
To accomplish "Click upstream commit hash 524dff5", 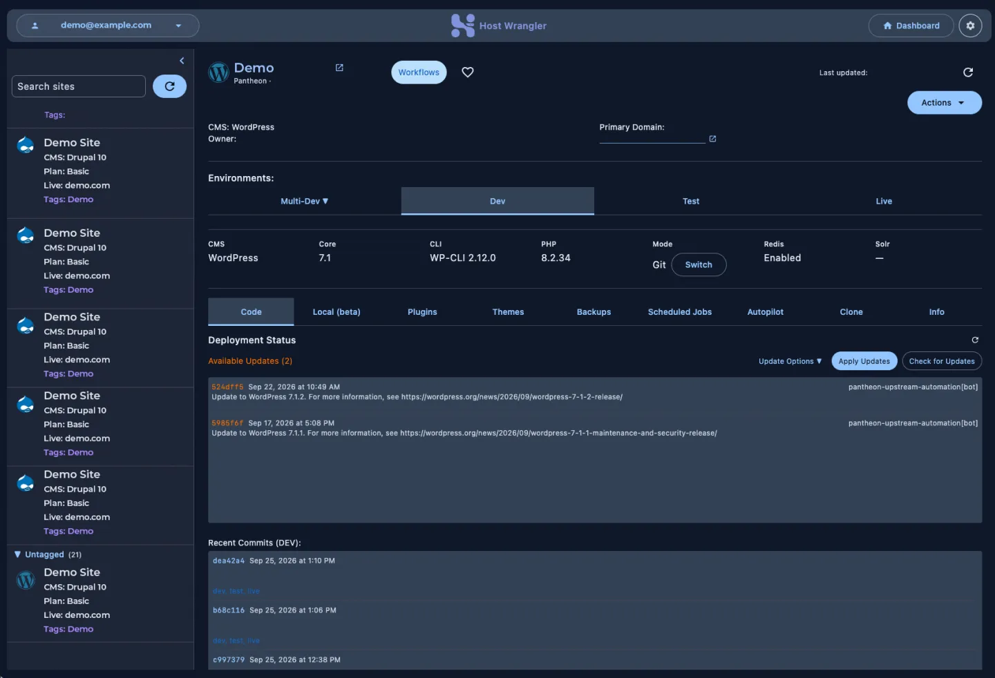I will 227,387.
